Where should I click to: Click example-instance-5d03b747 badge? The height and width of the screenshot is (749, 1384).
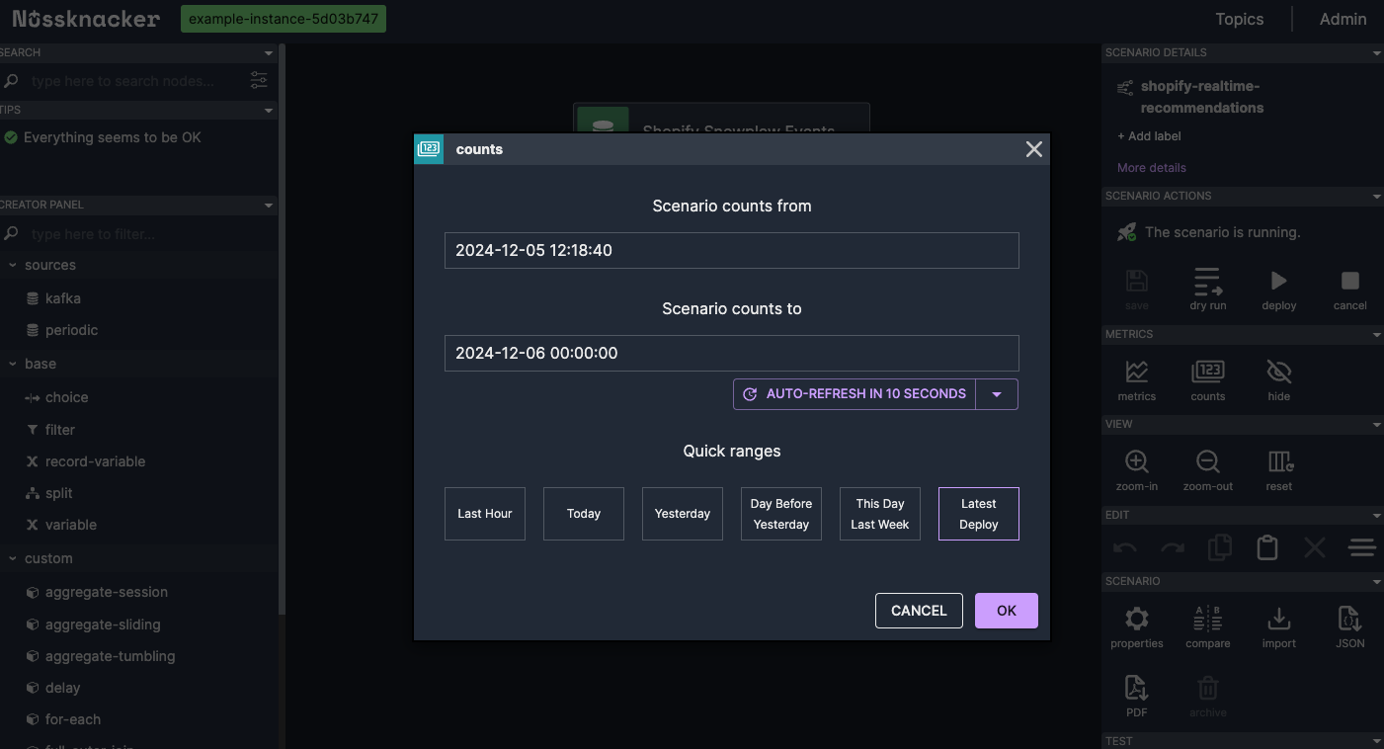tap(284, 19)
